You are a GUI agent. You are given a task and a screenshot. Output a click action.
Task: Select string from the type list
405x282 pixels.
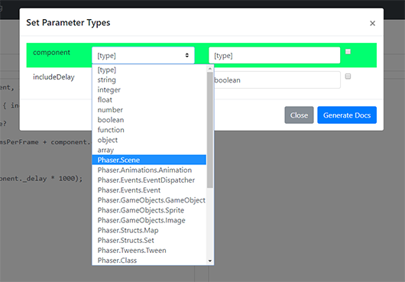(149, 79)
